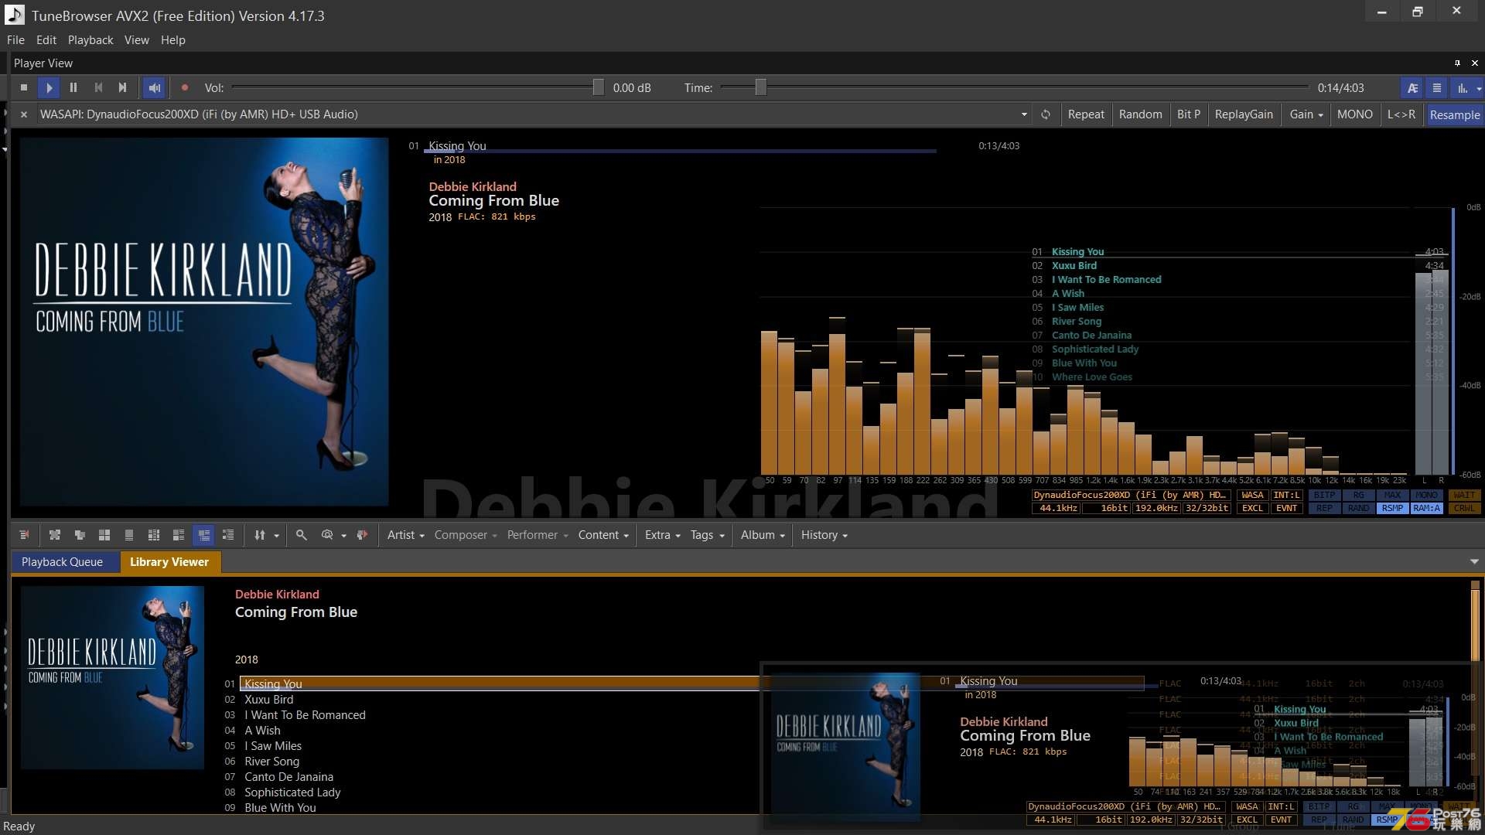Select the crossed-tiles view icon in library toolbar
The width and height of the screenshot is (1485, 835).
(x=55, y=535)
